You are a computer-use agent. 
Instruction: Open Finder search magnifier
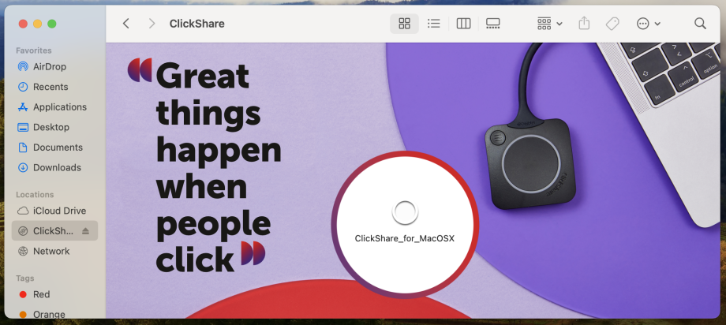tap(700, 24)
